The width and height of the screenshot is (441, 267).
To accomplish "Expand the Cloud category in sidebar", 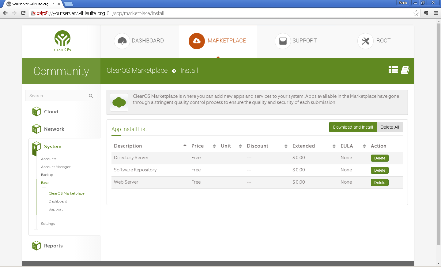I will [51, 112].
